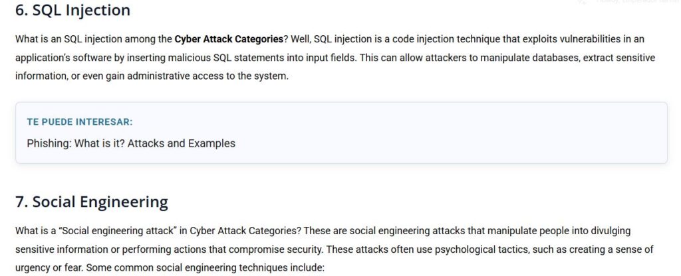Click the 7. Social Engineering heading
Viewport: 681px width, 276px height.
[92, 202]
